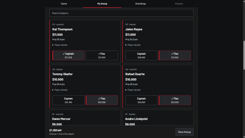Image resolution: width=245 pixels, height=138 pixels.
Task: Click 'Proj 30.0 pts' projection text
Action: pos(58,84)
